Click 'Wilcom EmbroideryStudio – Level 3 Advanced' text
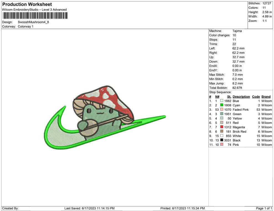 pyautogui.click(x=34, y=10)
